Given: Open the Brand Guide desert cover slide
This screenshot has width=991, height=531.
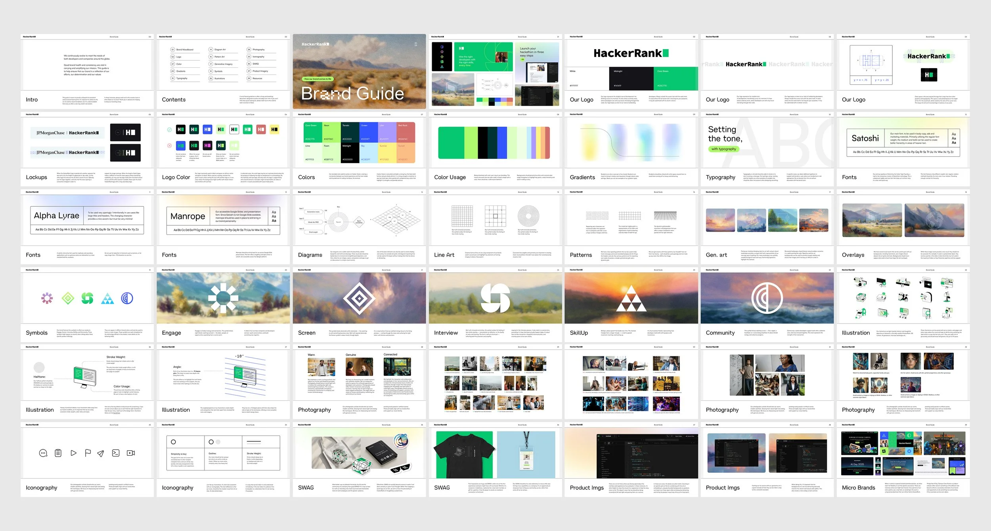Looking at the screenshot, I should point(359,72).
